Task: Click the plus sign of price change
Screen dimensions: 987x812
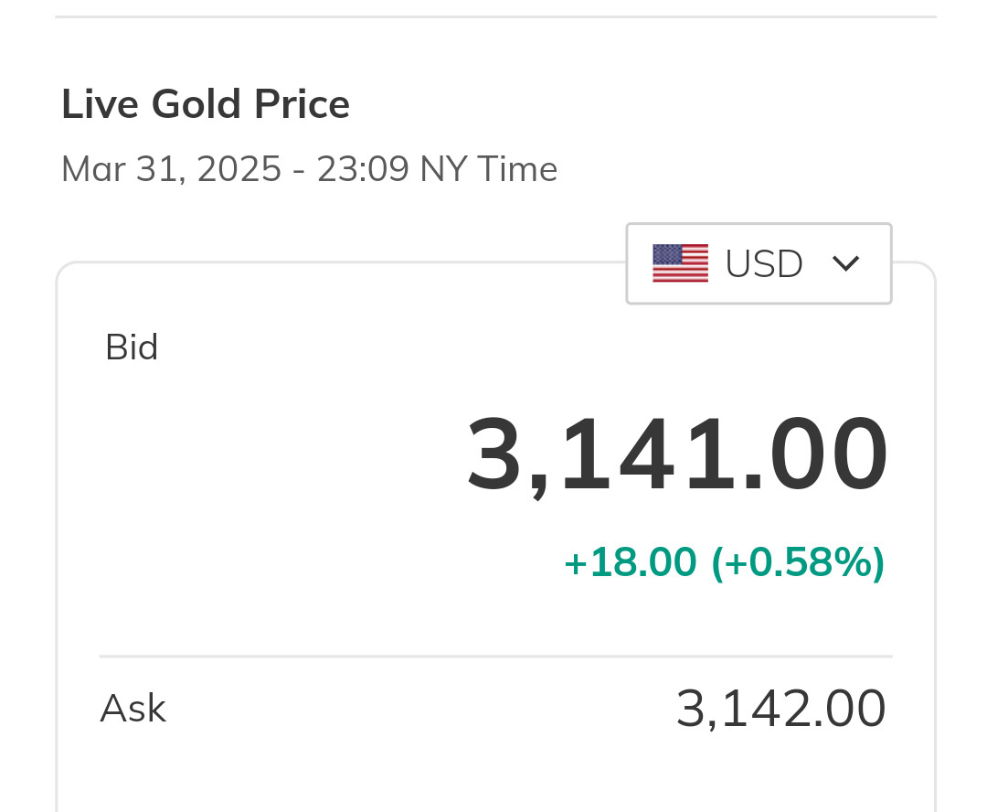Action: pos(575,562)
